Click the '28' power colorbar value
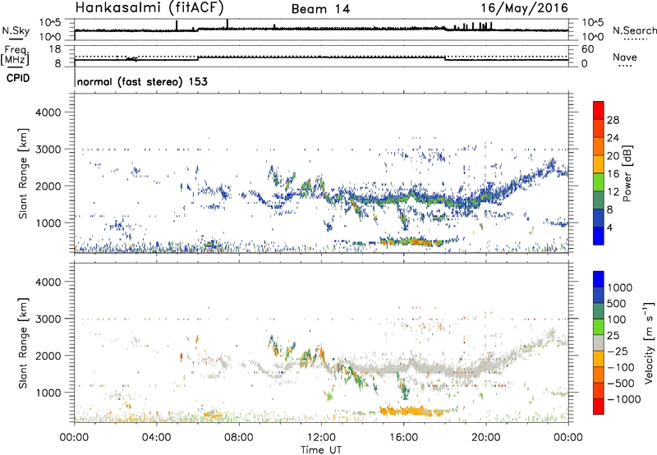The width and height of the screenshot is (657, 455). (613, 120)
